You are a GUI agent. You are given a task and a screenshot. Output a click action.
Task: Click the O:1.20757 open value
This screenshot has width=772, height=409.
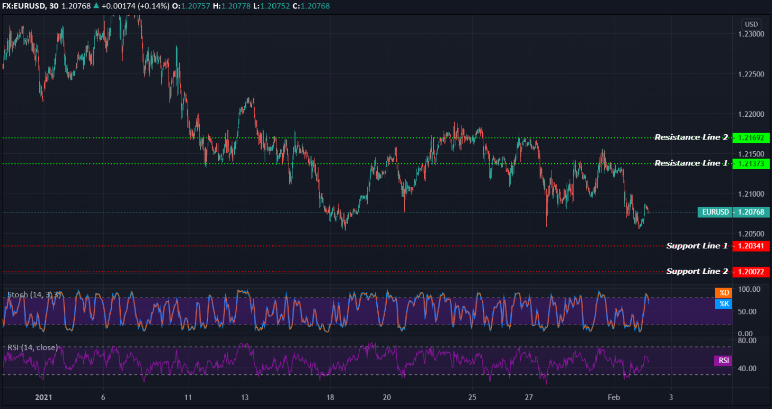[191, 6]
